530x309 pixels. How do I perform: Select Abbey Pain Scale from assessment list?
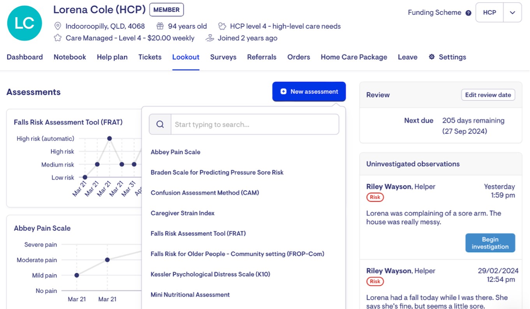pos(175,152)
